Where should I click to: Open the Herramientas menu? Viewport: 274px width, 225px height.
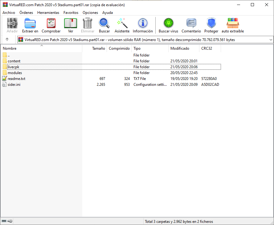point(48,13)
